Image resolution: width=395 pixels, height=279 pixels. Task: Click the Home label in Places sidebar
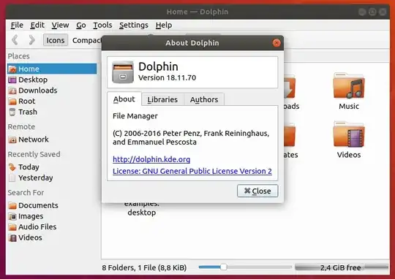point(29,69)
